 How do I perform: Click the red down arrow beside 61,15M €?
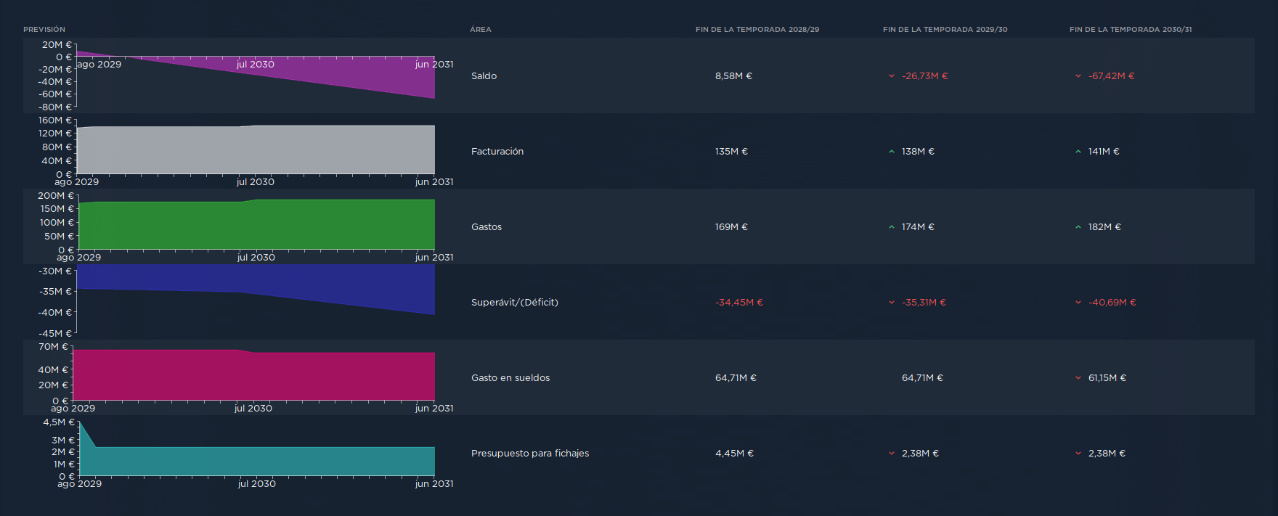coord(1078,378)
